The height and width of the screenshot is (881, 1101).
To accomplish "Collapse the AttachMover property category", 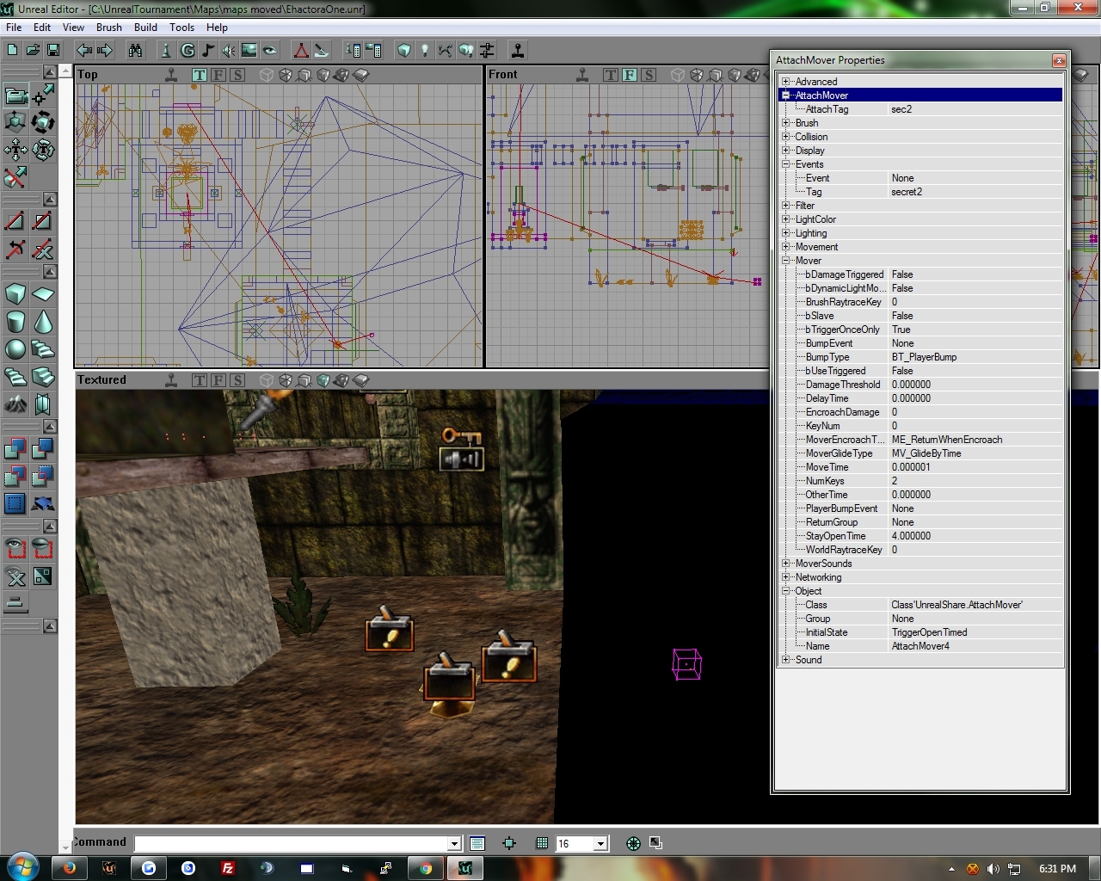I will click(x=785, y=95).
